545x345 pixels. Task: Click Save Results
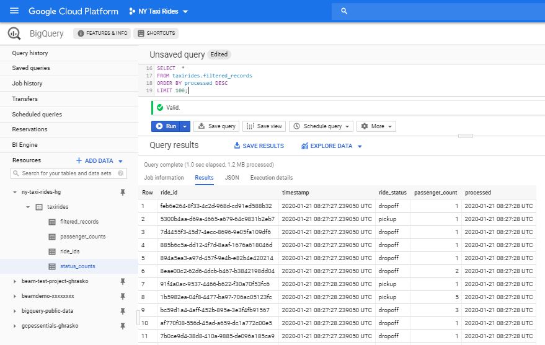pos(259,146)
